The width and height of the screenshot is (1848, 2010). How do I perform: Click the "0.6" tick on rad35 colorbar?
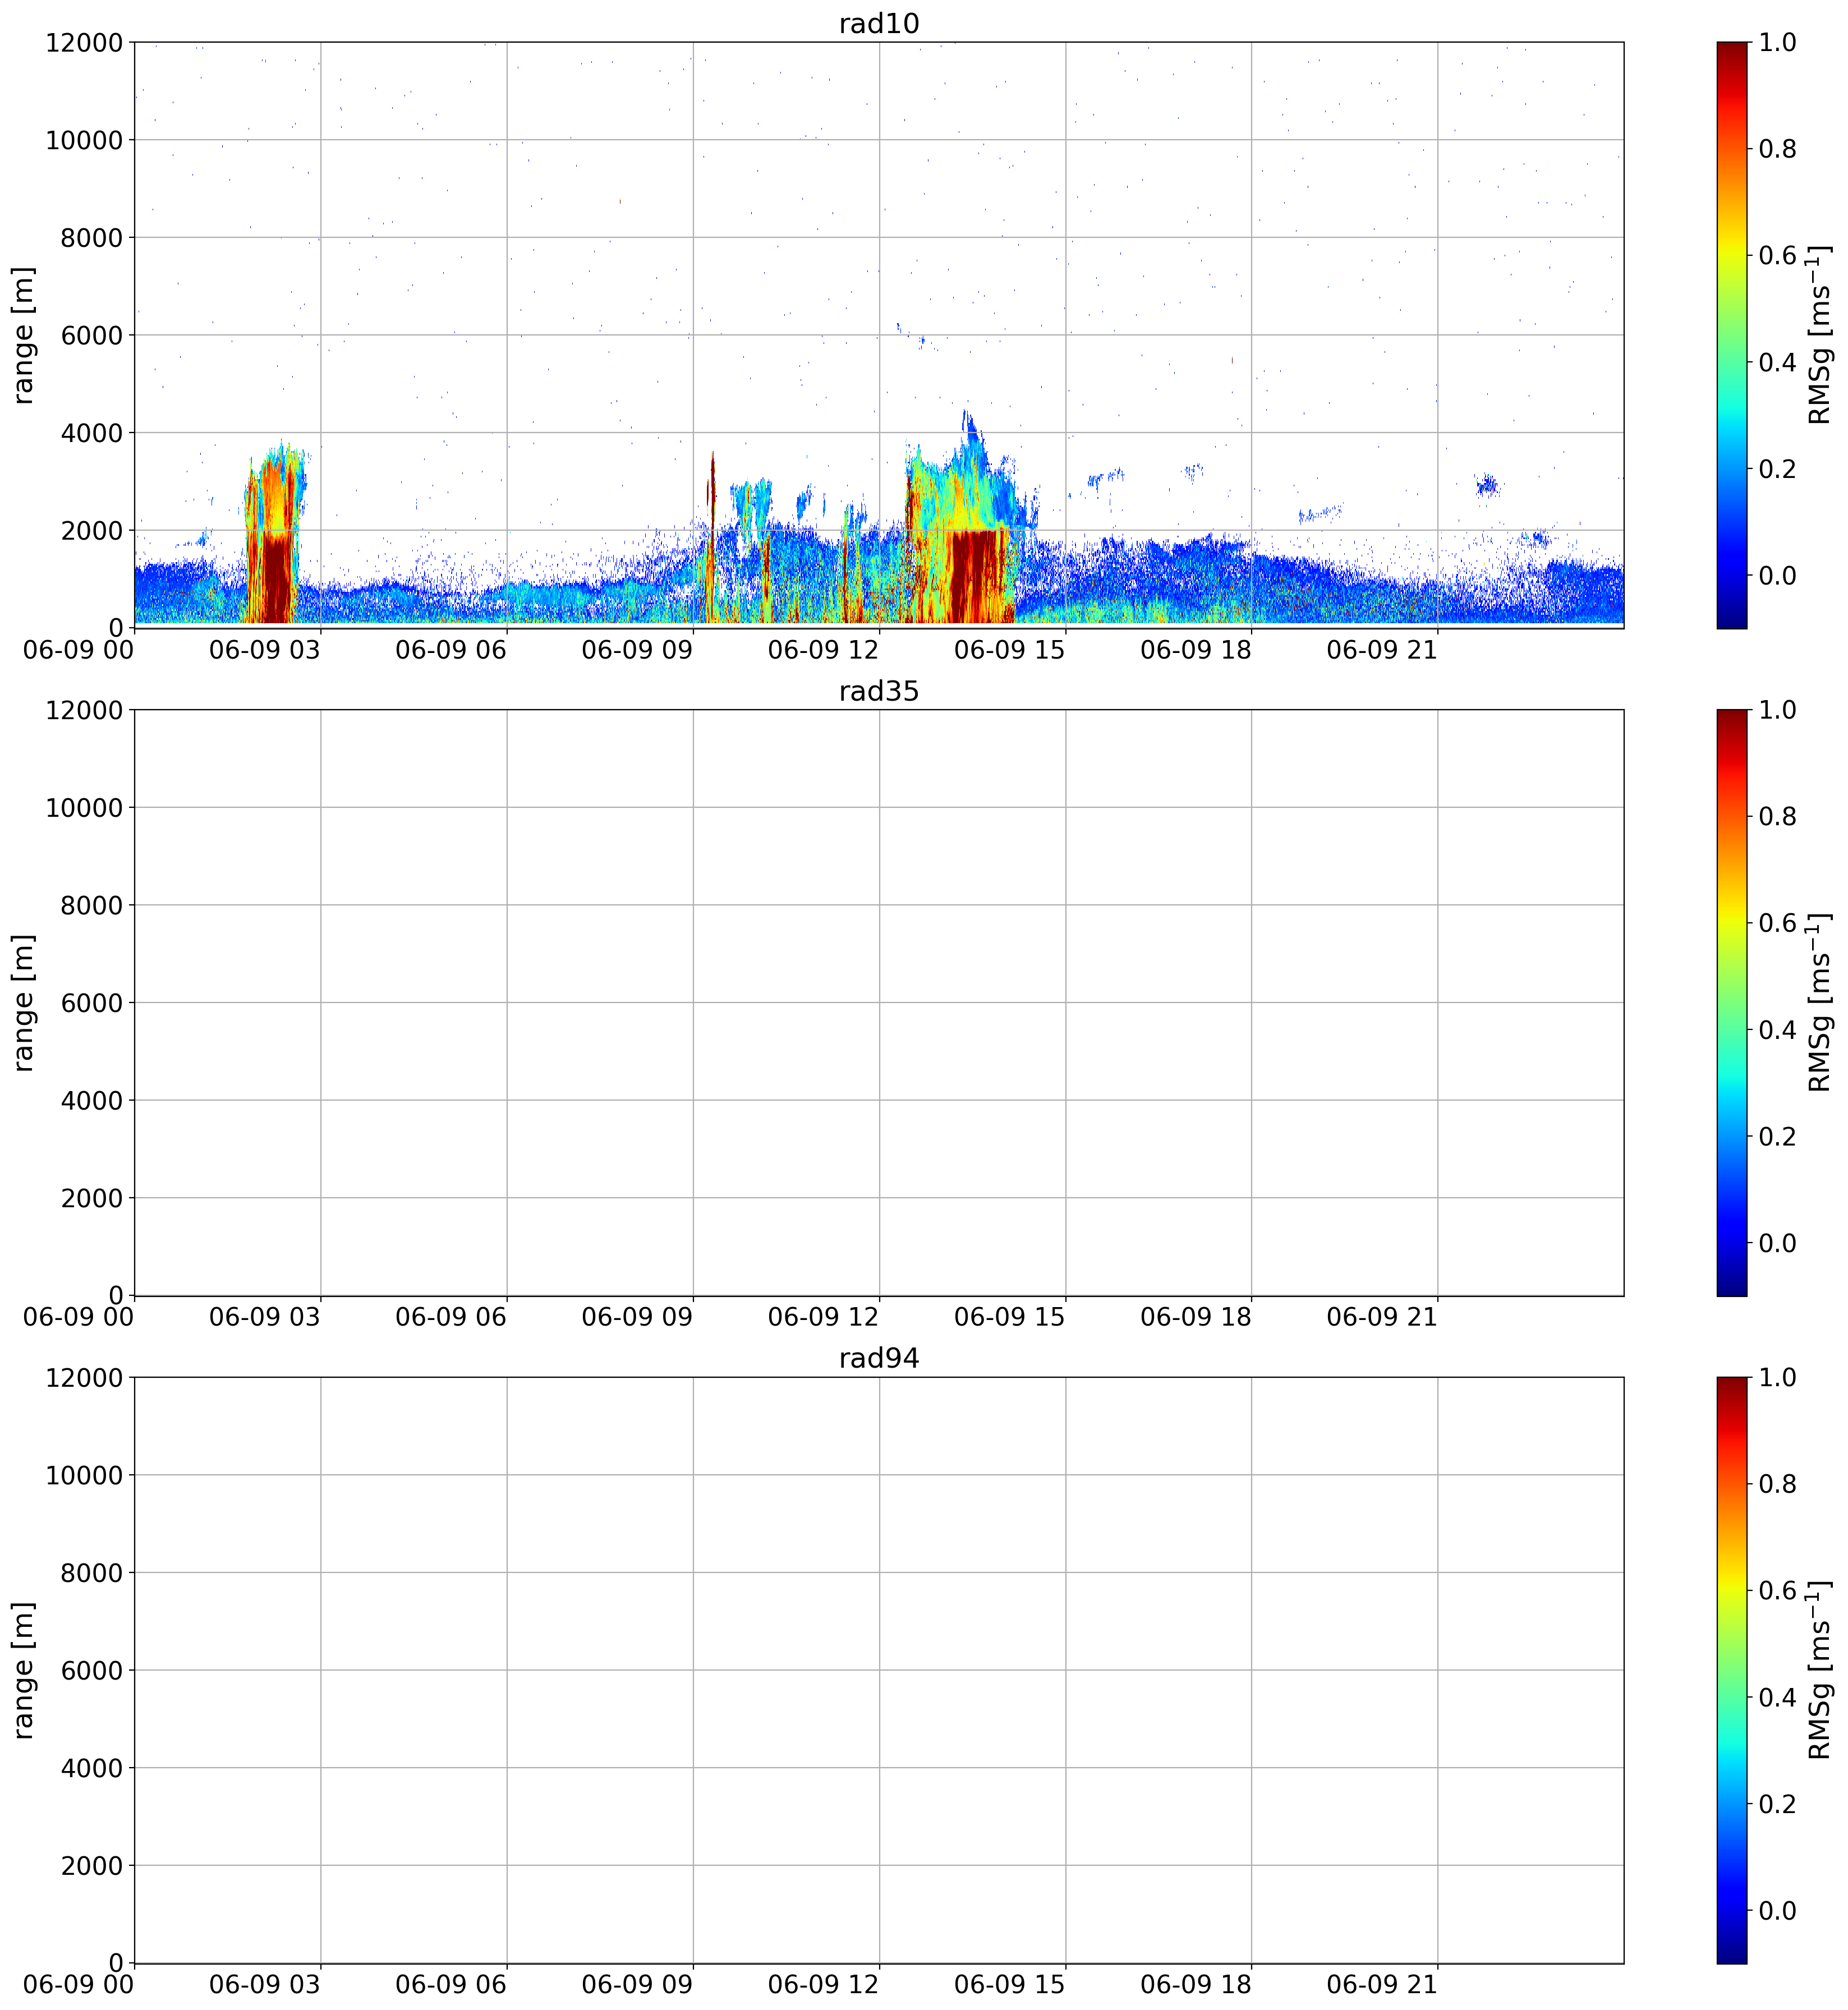point(1777,923)
